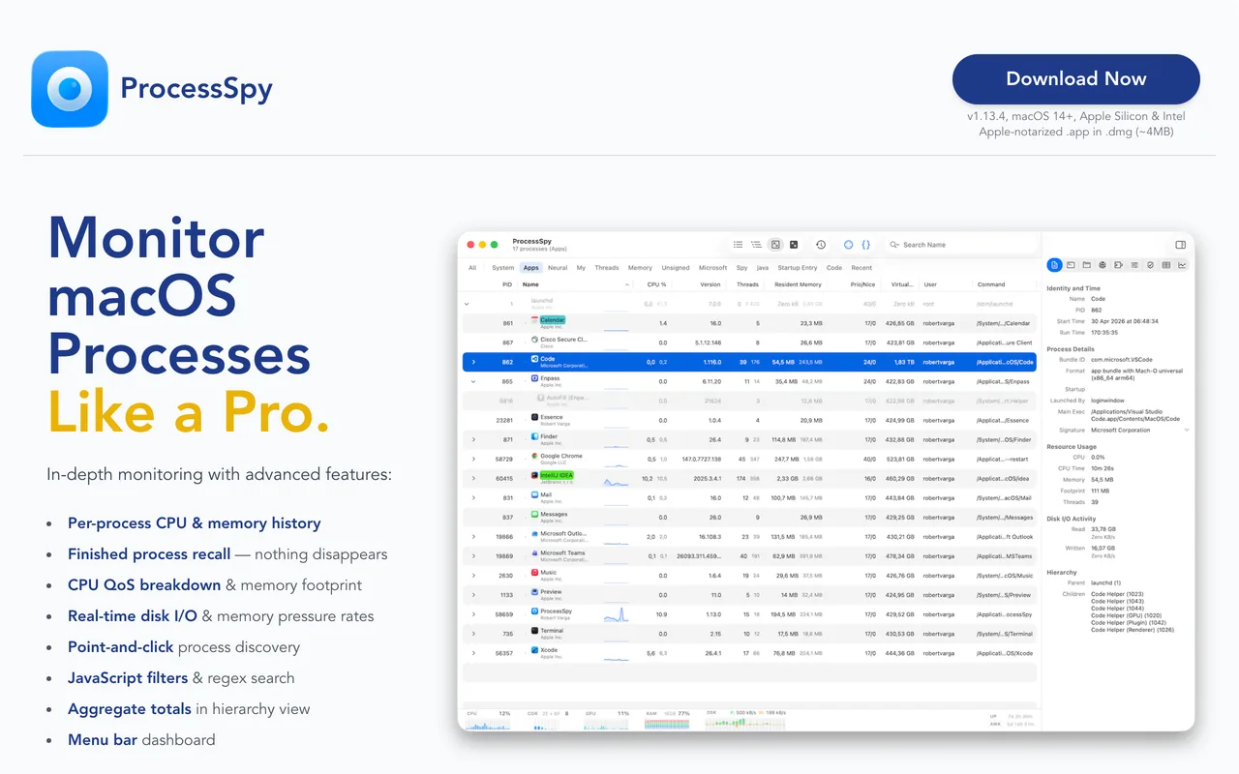Open the finished process history clock icon
This screenshot has width=1239, height=774.
821,245
